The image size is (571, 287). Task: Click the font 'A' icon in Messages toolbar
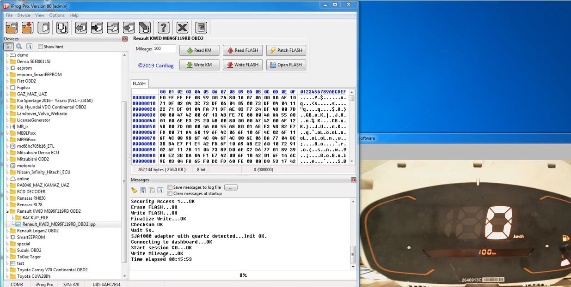point(160,190)
